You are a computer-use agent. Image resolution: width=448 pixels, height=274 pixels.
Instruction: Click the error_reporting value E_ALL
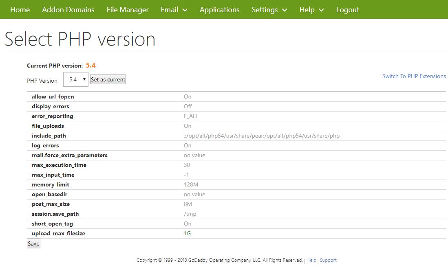(x=191, y=116)
